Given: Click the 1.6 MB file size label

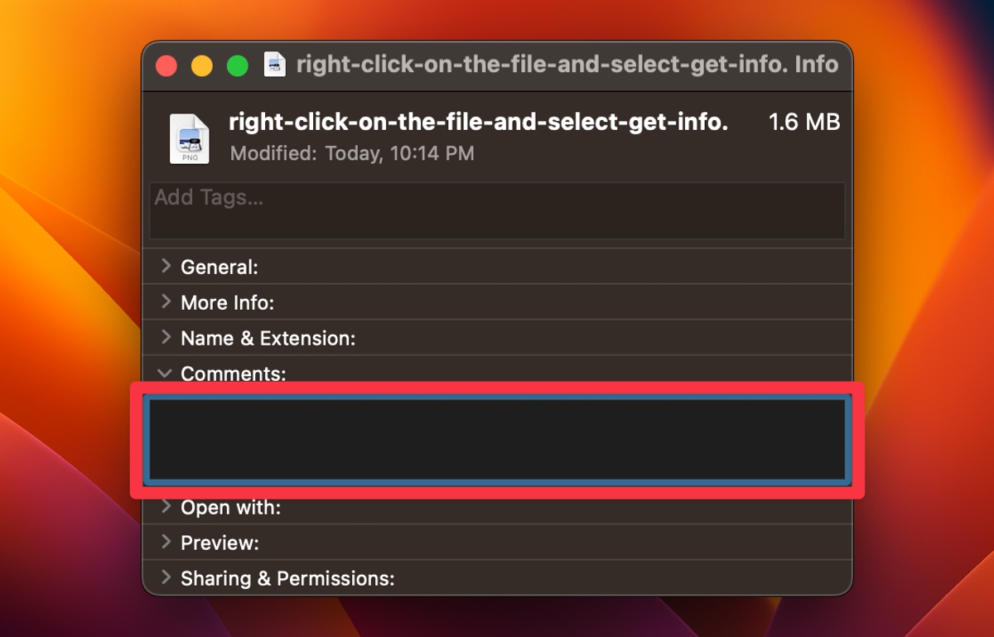Looking at the screenshot, I should tap(803, 122).
